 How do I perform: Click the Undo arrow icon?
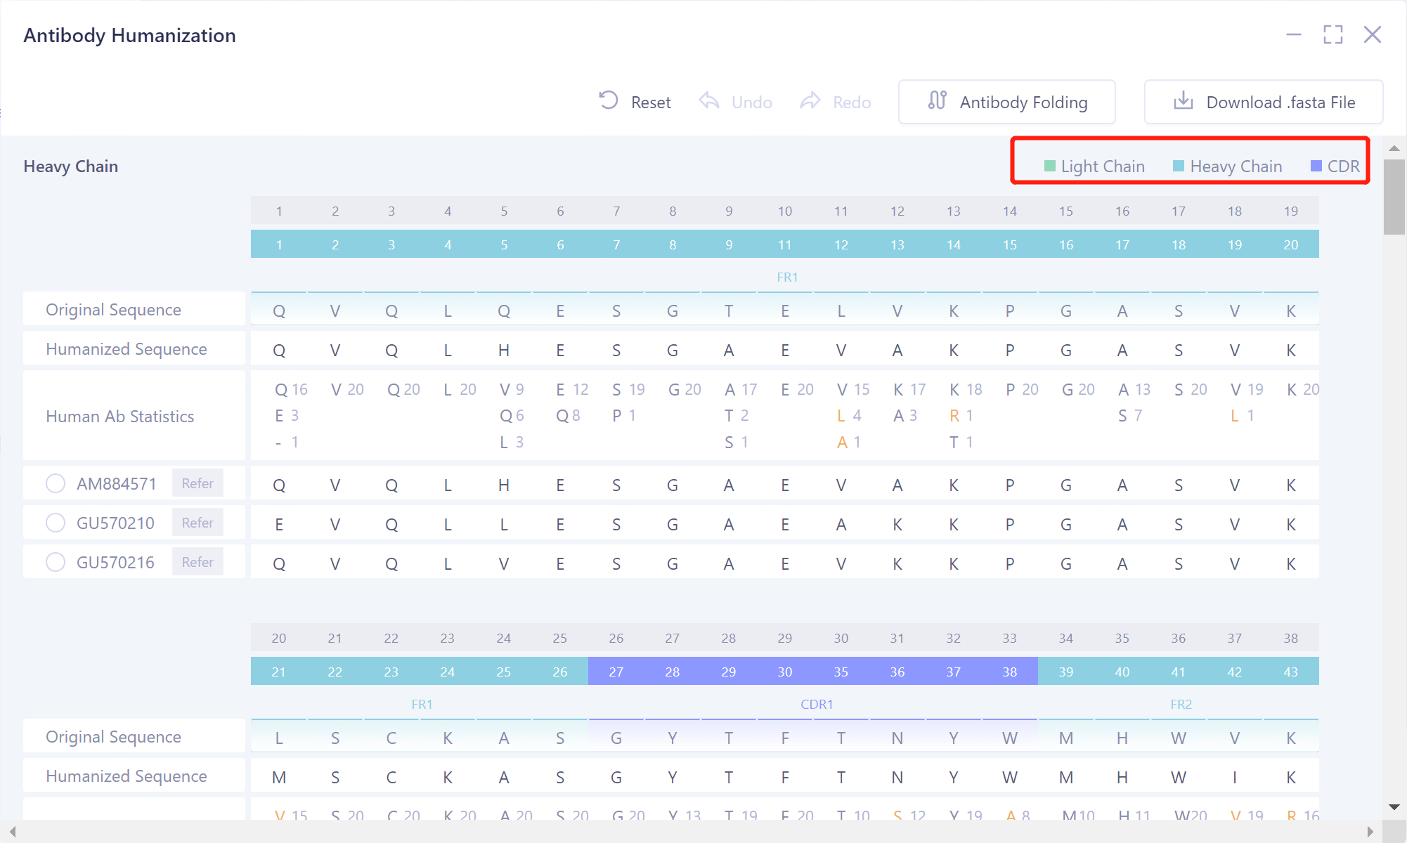pyautogui.click(x=709, y=101)
